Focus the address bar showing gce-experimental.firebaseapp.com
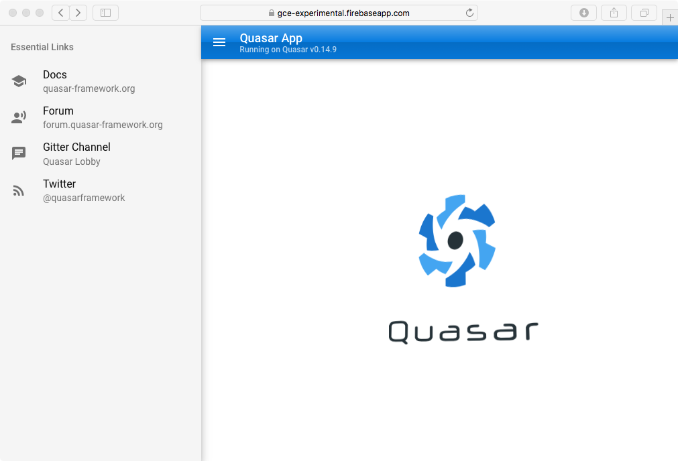Image resolution: width=678 pixels, height=461 pixels. [x=339, y=13]
